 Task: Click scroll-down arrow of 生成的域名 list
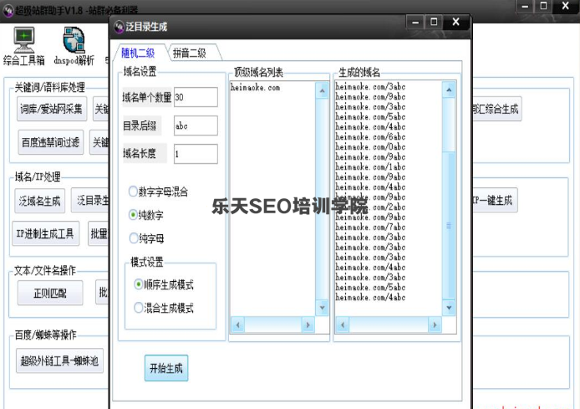449,308
